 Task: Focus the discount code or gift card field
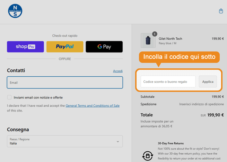pos(168,82)
